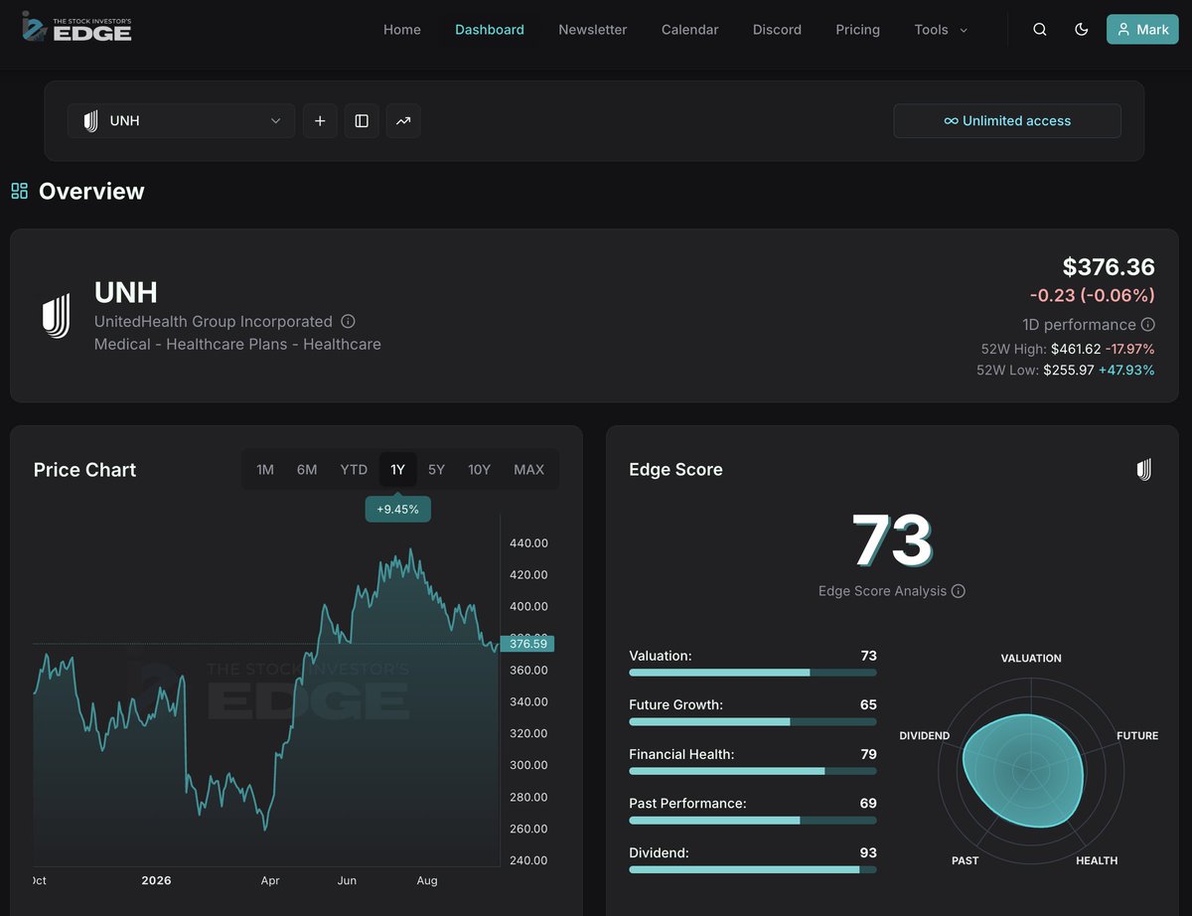Viewport: 1192px width, 916px height.
Task: Click the Edge Score number 73
Action: tap(892, 540)
